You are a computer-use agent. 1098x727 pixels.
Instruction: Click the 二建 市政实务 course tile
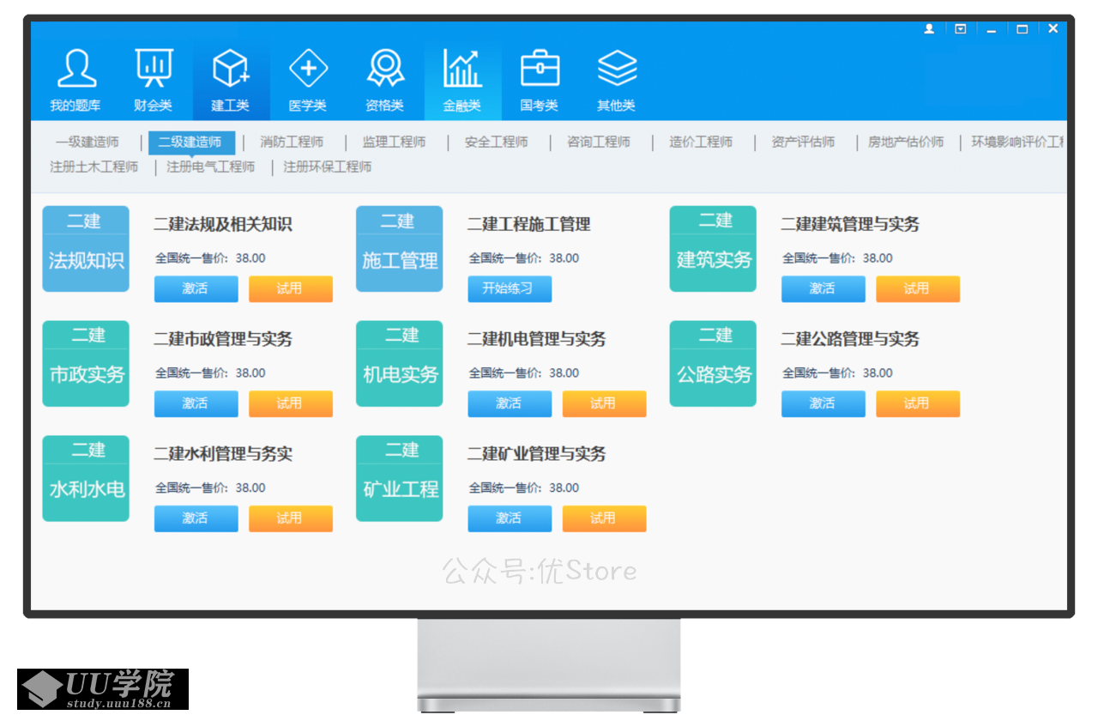tap(86, 364)
